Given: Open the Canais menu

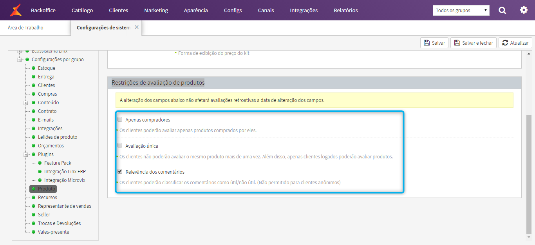Looking at the screenshot, I should pos(266,10).
